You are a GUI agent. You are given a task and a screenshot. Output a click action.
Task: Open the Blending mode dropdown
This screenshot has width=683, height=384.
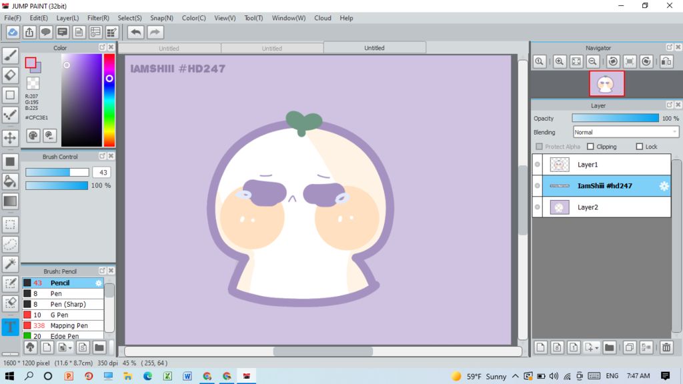(626, 133)
